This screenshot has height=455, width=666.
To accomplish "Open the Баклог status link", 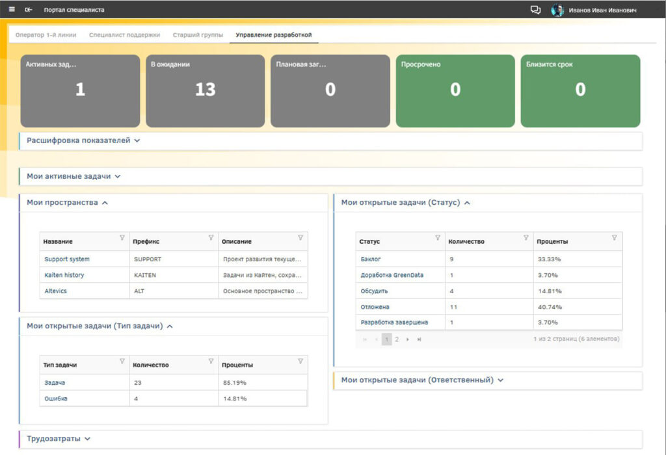I will [x=370, y=259].
